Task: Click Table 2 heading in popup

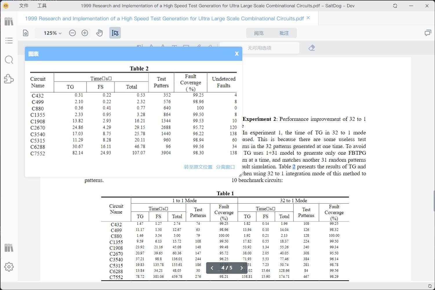Action: tap(139, 68)
